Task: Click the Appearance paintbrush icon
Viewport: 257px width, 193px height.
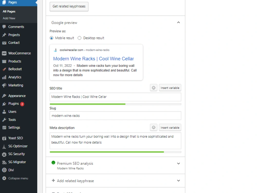Action: click(x=4, y=96)
